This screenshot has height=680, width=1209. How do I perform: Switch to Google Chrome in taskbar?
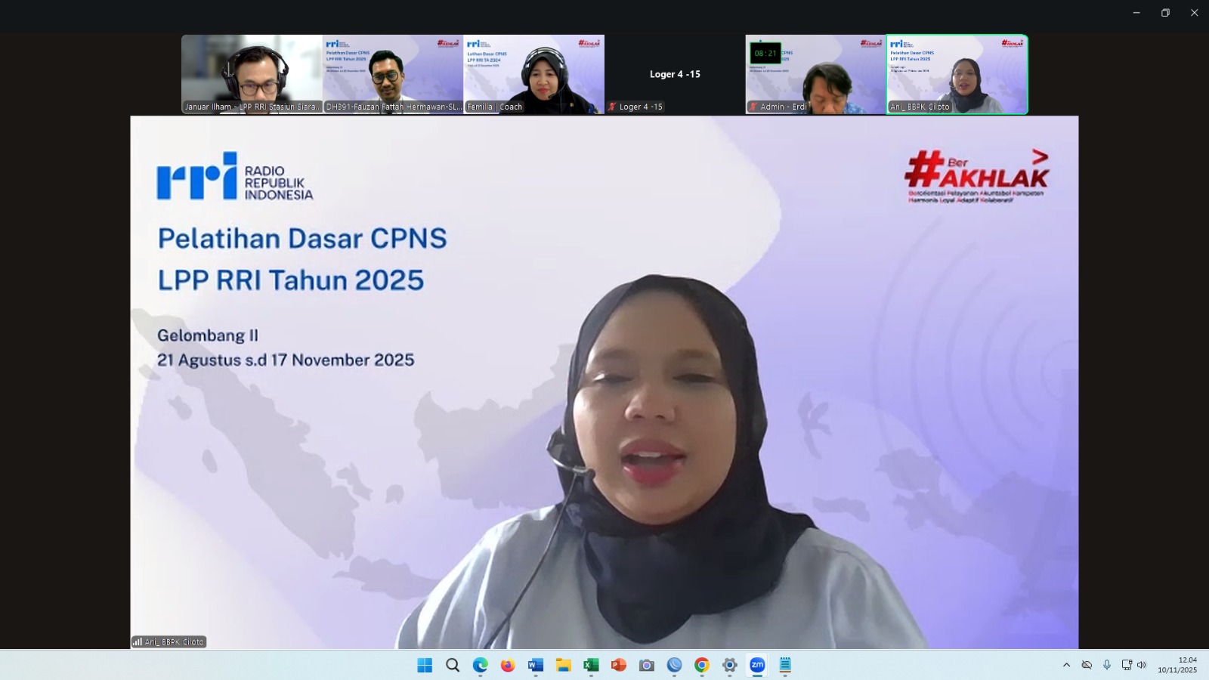point(702,665)
